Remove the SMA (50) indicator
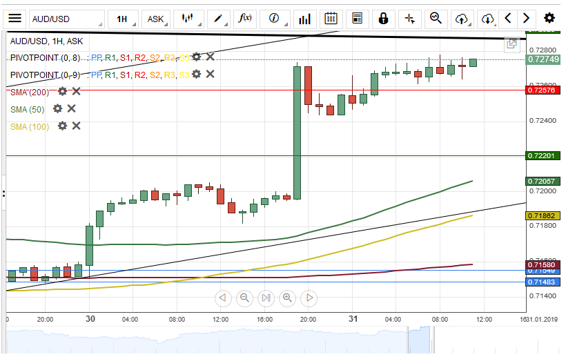The image size is (566, 359). (71, 108)
